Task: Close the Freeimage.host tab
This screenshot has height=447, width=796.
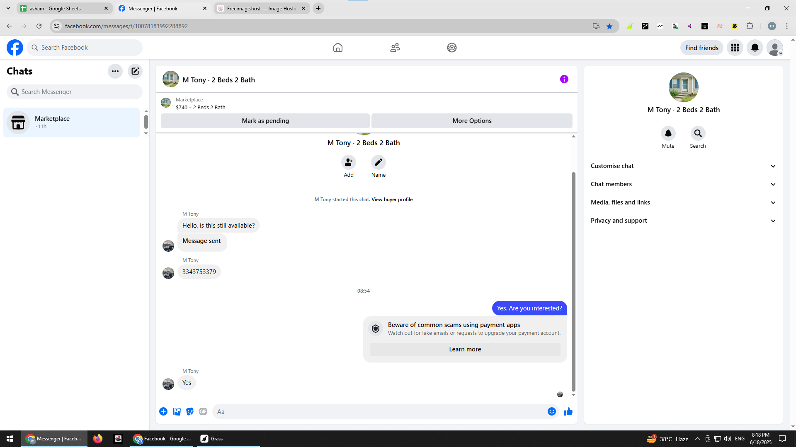Action: [x=303, y=8]
